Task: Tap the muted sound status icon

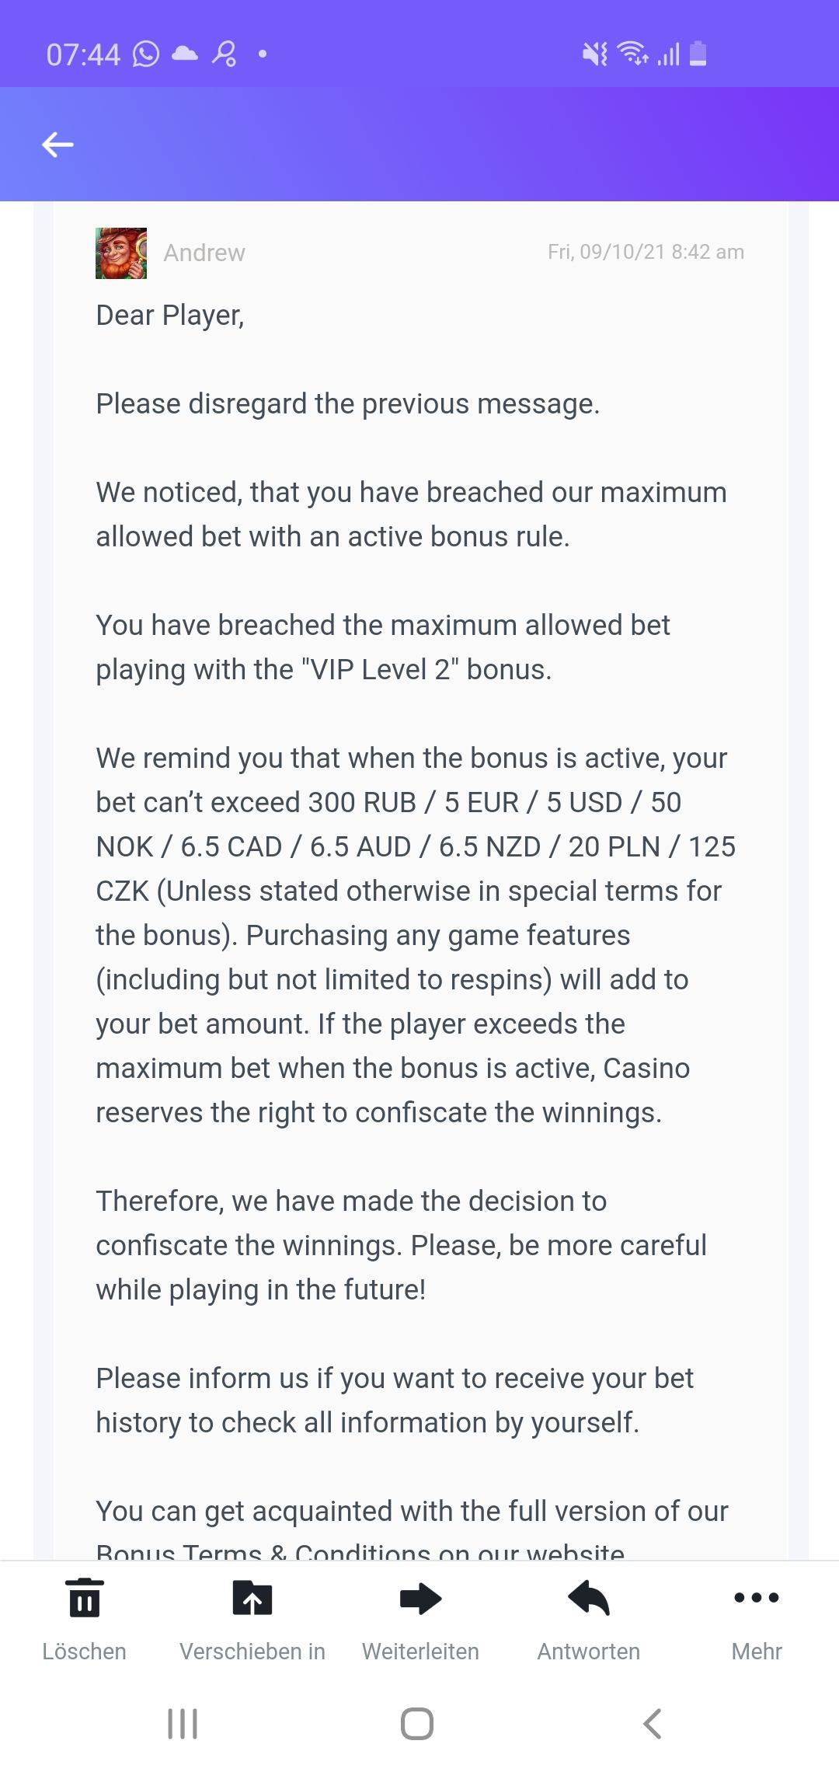Action: [x=595, y=54]
